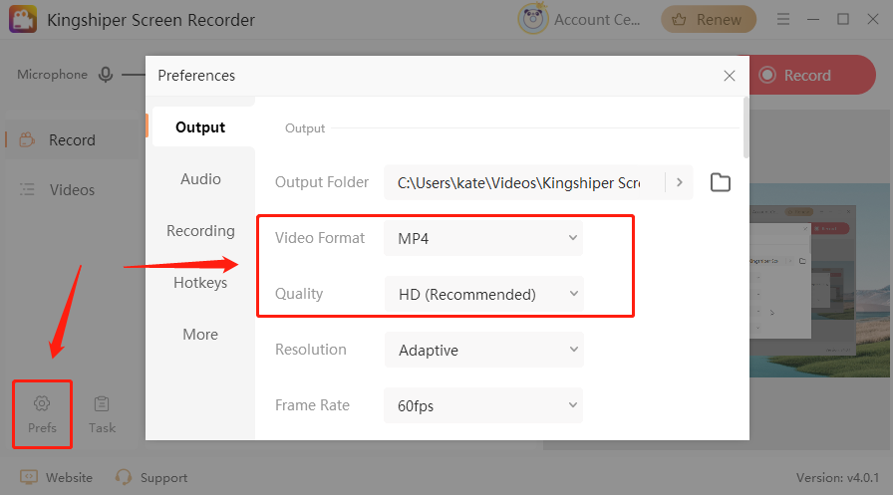Viewport: 893px width, 495px height.
Task: Click the Microphone label
Action: 53,75
